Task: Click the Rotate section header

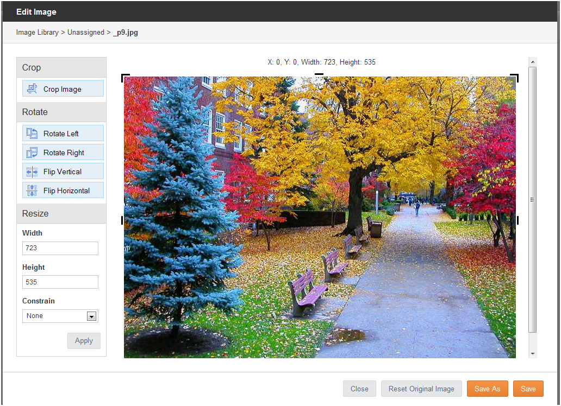Action: tap(61, 112)
